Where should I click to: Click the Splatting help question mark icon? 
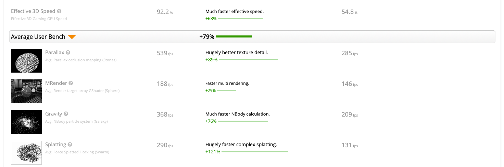click(70, 145)
